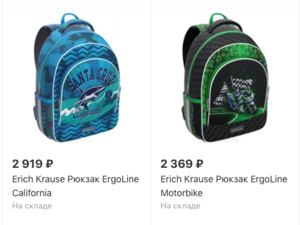
Task: Click the green top handle of the Motorbike backpack
Action: point(217,18)
